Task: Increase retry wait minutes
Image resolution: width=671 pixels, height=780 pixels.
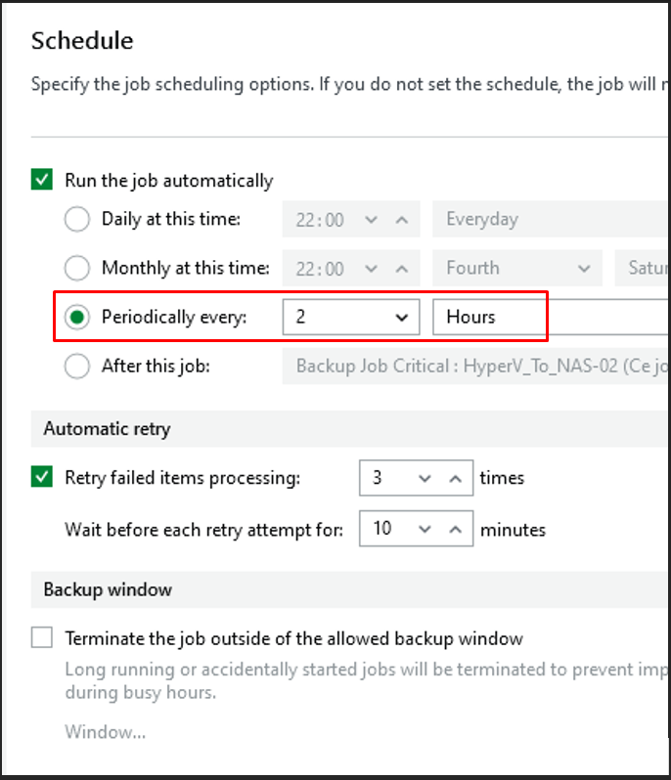Action: pyautogui.click(x=454, y=529)
